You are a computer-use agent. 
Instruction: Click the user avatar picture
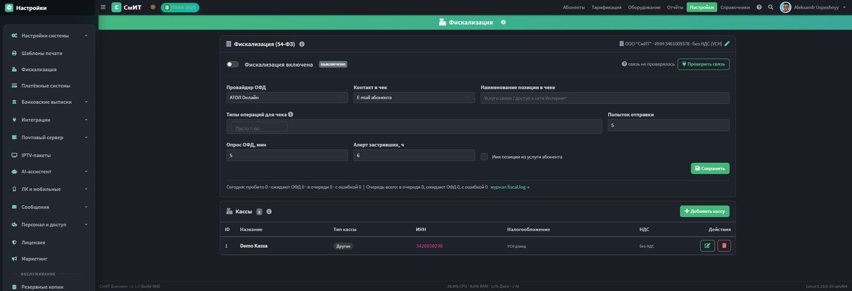click(x=786, y=7)
